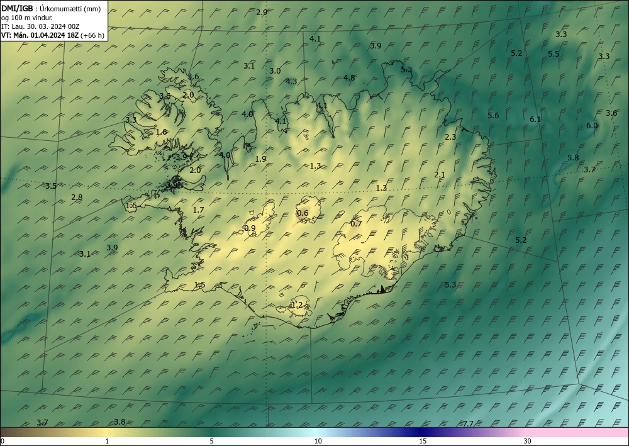Select the 'og 100 m vindur.' legend line

click(x=27, y=18)
